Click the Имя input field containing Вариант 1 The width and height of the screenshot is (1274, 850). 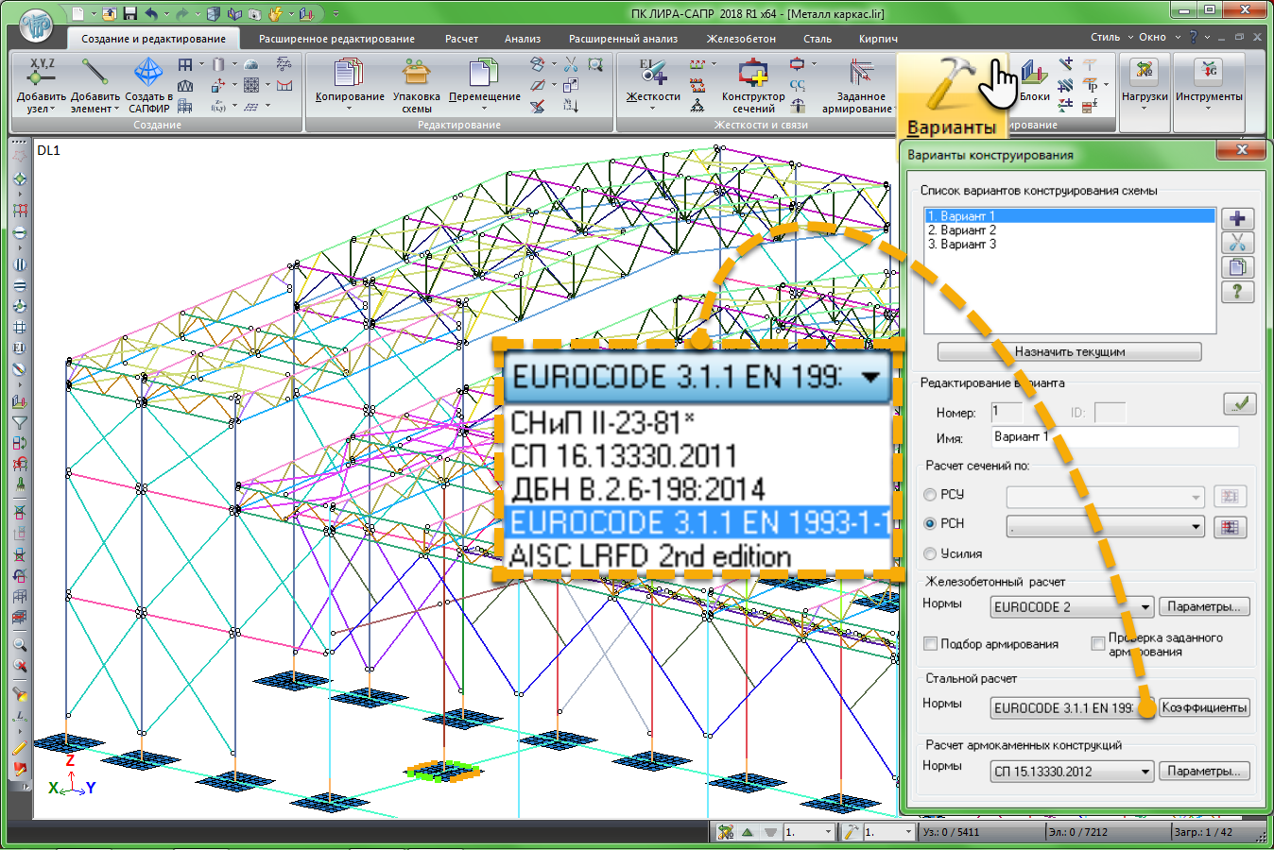tap(1114, 436)
